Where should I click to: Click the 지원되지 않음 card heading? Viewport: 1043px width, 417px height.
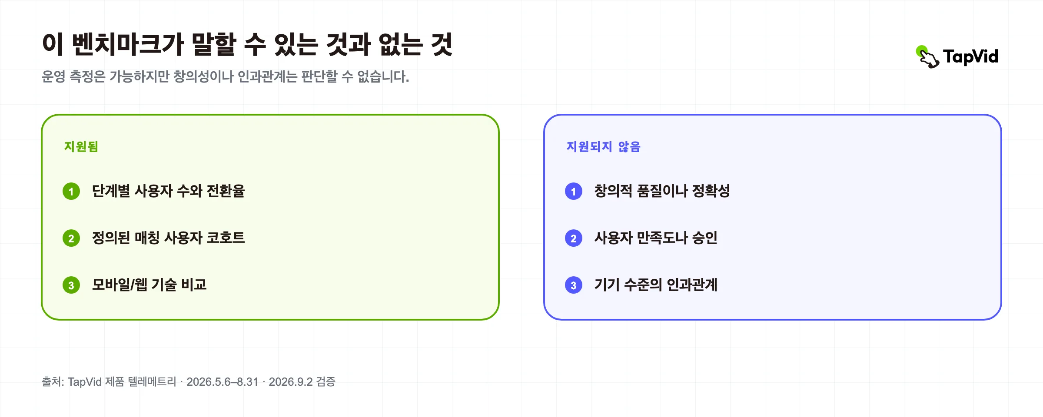coord(604,147)
